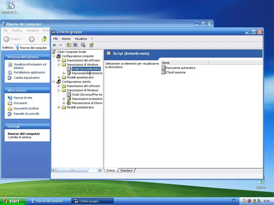Select Script (Accesso/Fine sessione) tree item
The image size is (274, 205).
[87, 94]
